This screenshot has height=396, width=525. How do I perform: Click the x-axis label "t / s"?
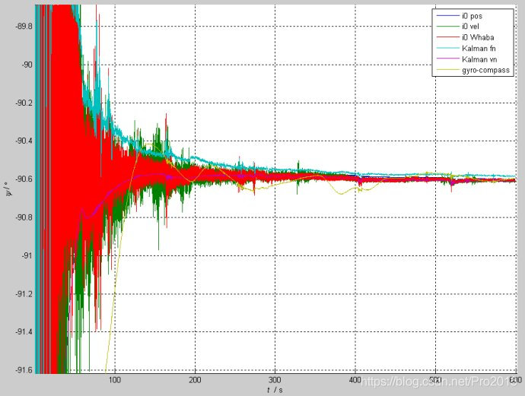(x=275, y=390)
